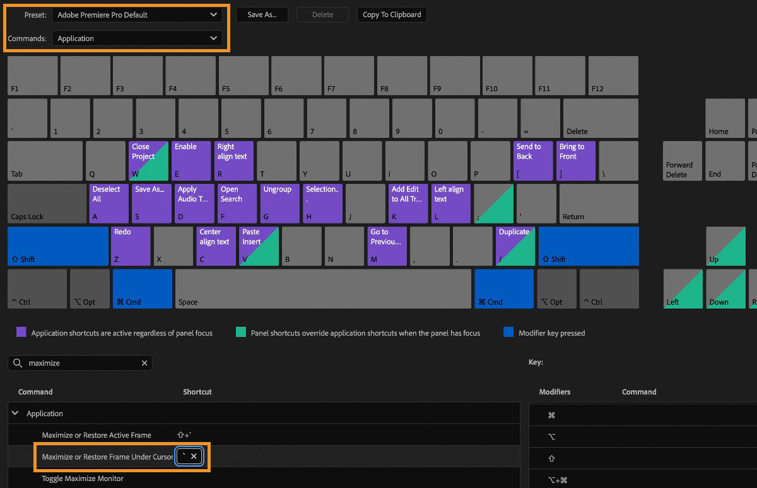Select the Send to Back key
Image resolution: width=757 pixels, height=488 pixels.
[533, 161]
